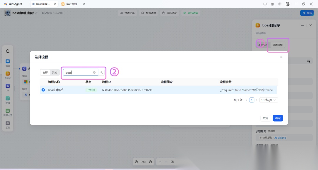Redo the canvas action

pos(166,162)
